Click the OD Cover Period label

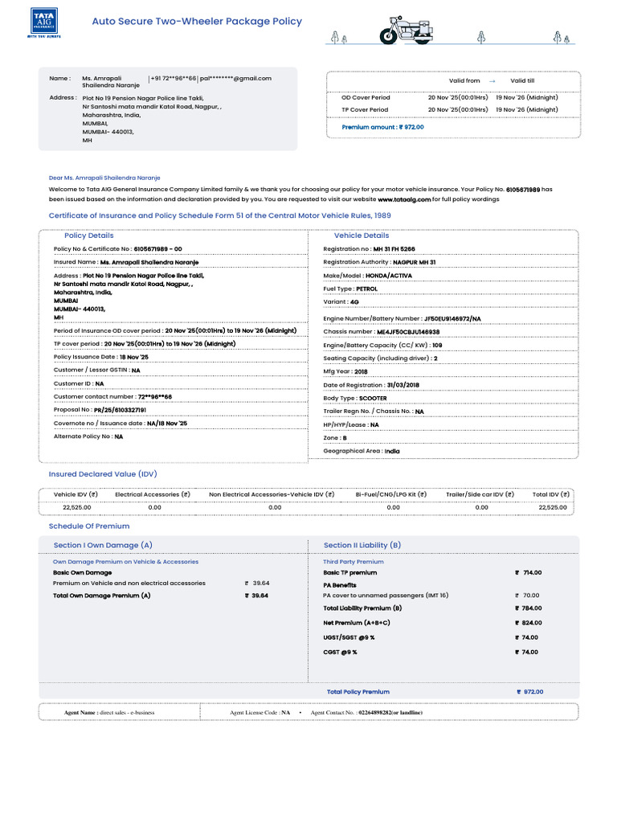pos(366,97)
